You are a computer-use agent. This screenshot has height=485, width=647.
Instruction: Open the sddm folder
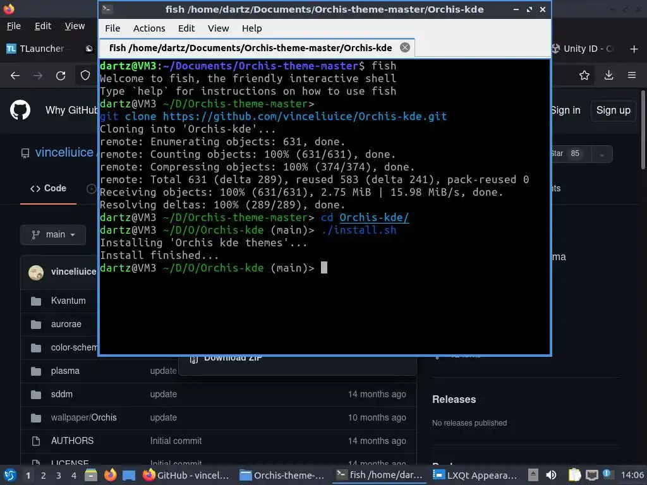[62, 394]
